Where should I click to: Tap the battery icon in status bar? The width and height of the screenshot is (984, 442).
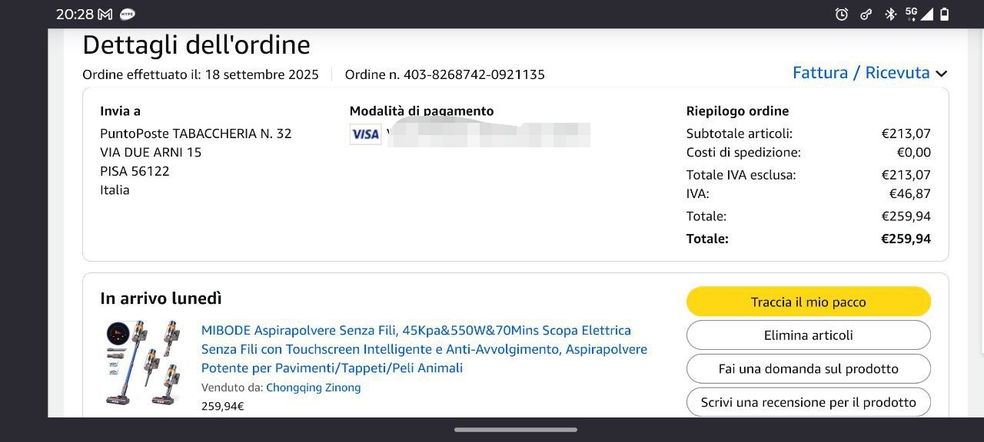[x=945, y=14]
